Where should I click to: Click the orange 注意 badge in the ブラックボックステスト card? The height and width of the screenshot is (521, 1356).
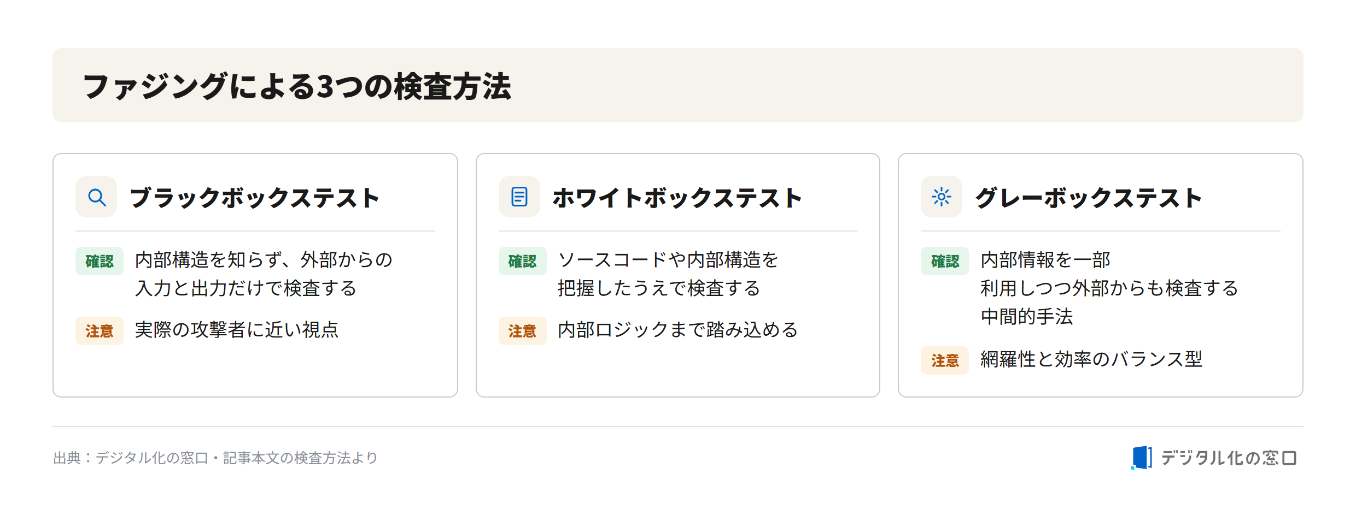tap(100, 331)
